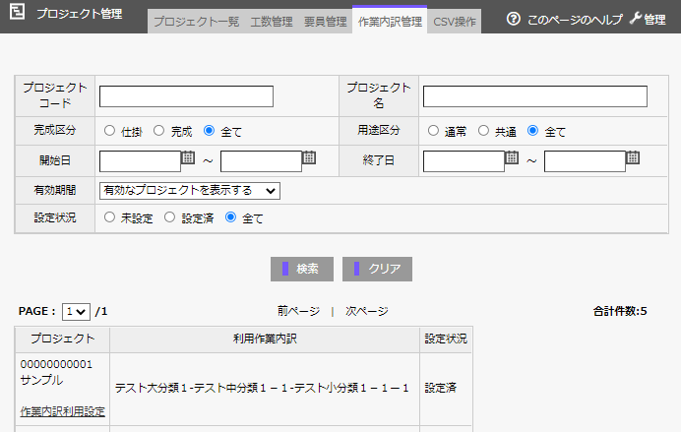
Task: Go to 次ページ next page link
Action: [x=366, y=311]
